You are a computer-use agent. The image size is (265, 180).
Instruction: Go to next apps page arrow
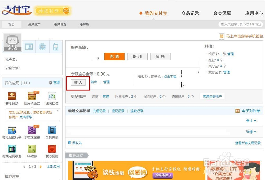(41, 167)
